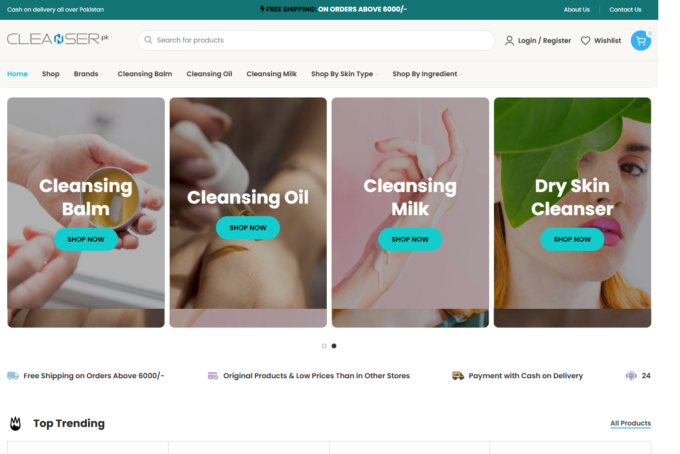
Task: Click the search magnifier icon
Action: coord(148,40)
